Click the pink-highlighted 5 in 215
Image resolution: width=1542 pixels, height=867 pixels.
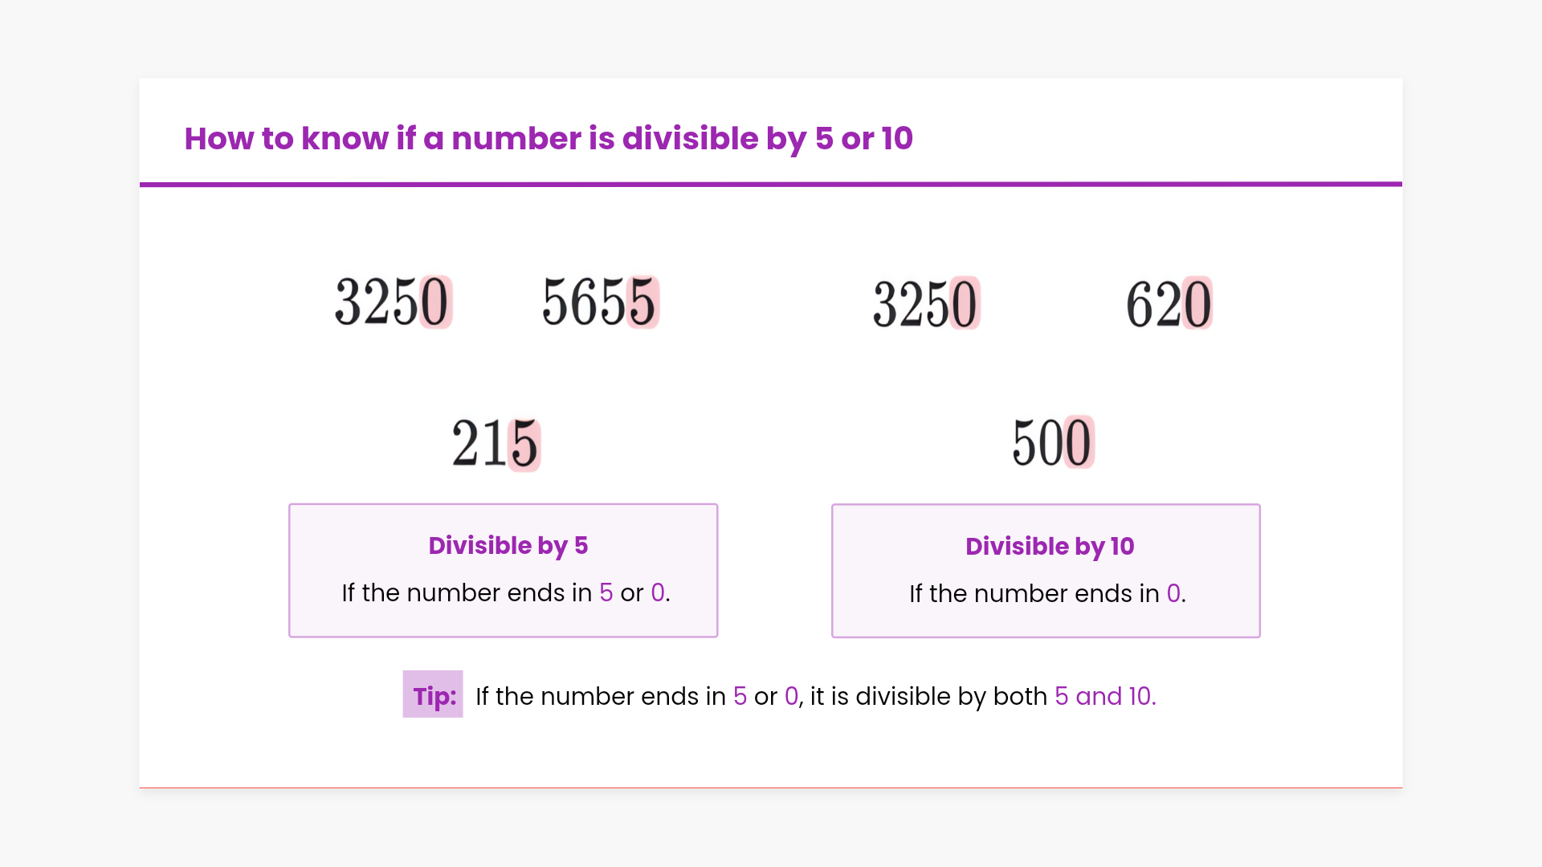coord(524,444)
